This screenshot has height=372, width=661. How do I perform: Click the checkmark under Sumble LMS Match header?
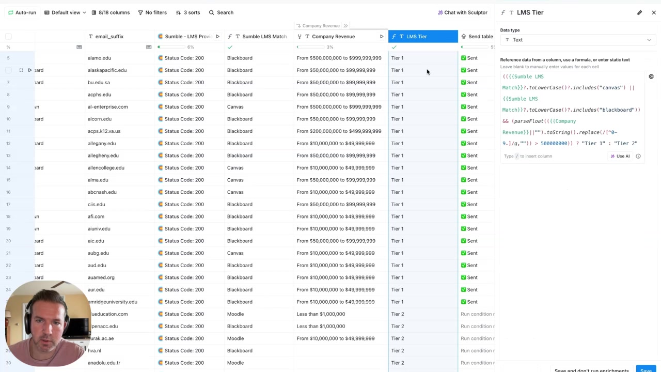230,47
